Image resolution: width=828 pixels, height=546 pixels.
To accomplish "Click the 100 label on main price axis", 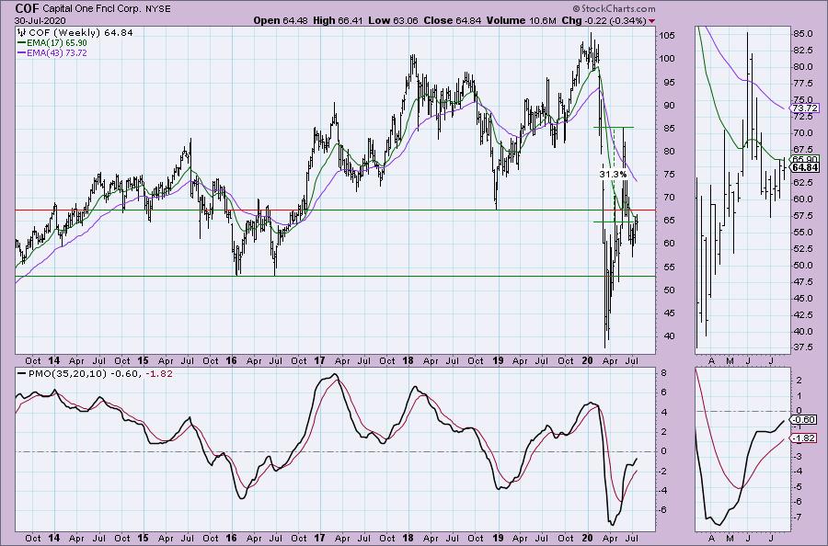I will (668, 59).
